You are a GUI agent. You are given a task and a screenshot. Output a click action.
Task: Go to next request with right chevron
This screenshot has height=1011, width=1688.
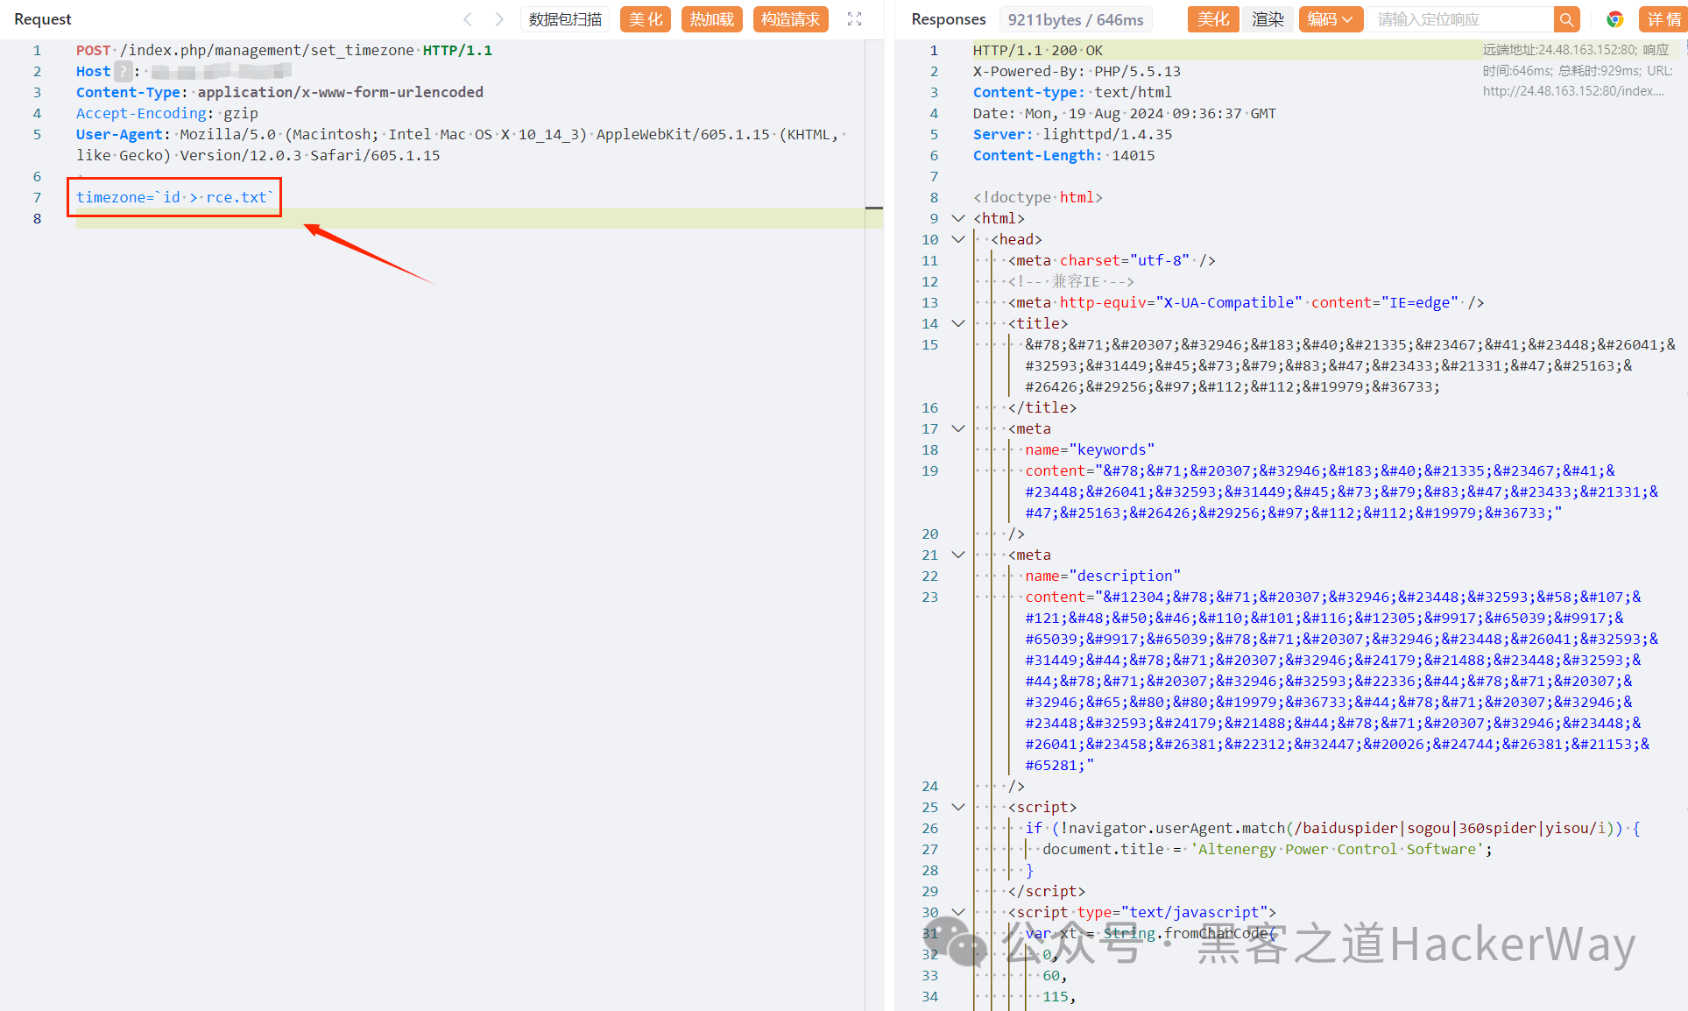[499, 19]
